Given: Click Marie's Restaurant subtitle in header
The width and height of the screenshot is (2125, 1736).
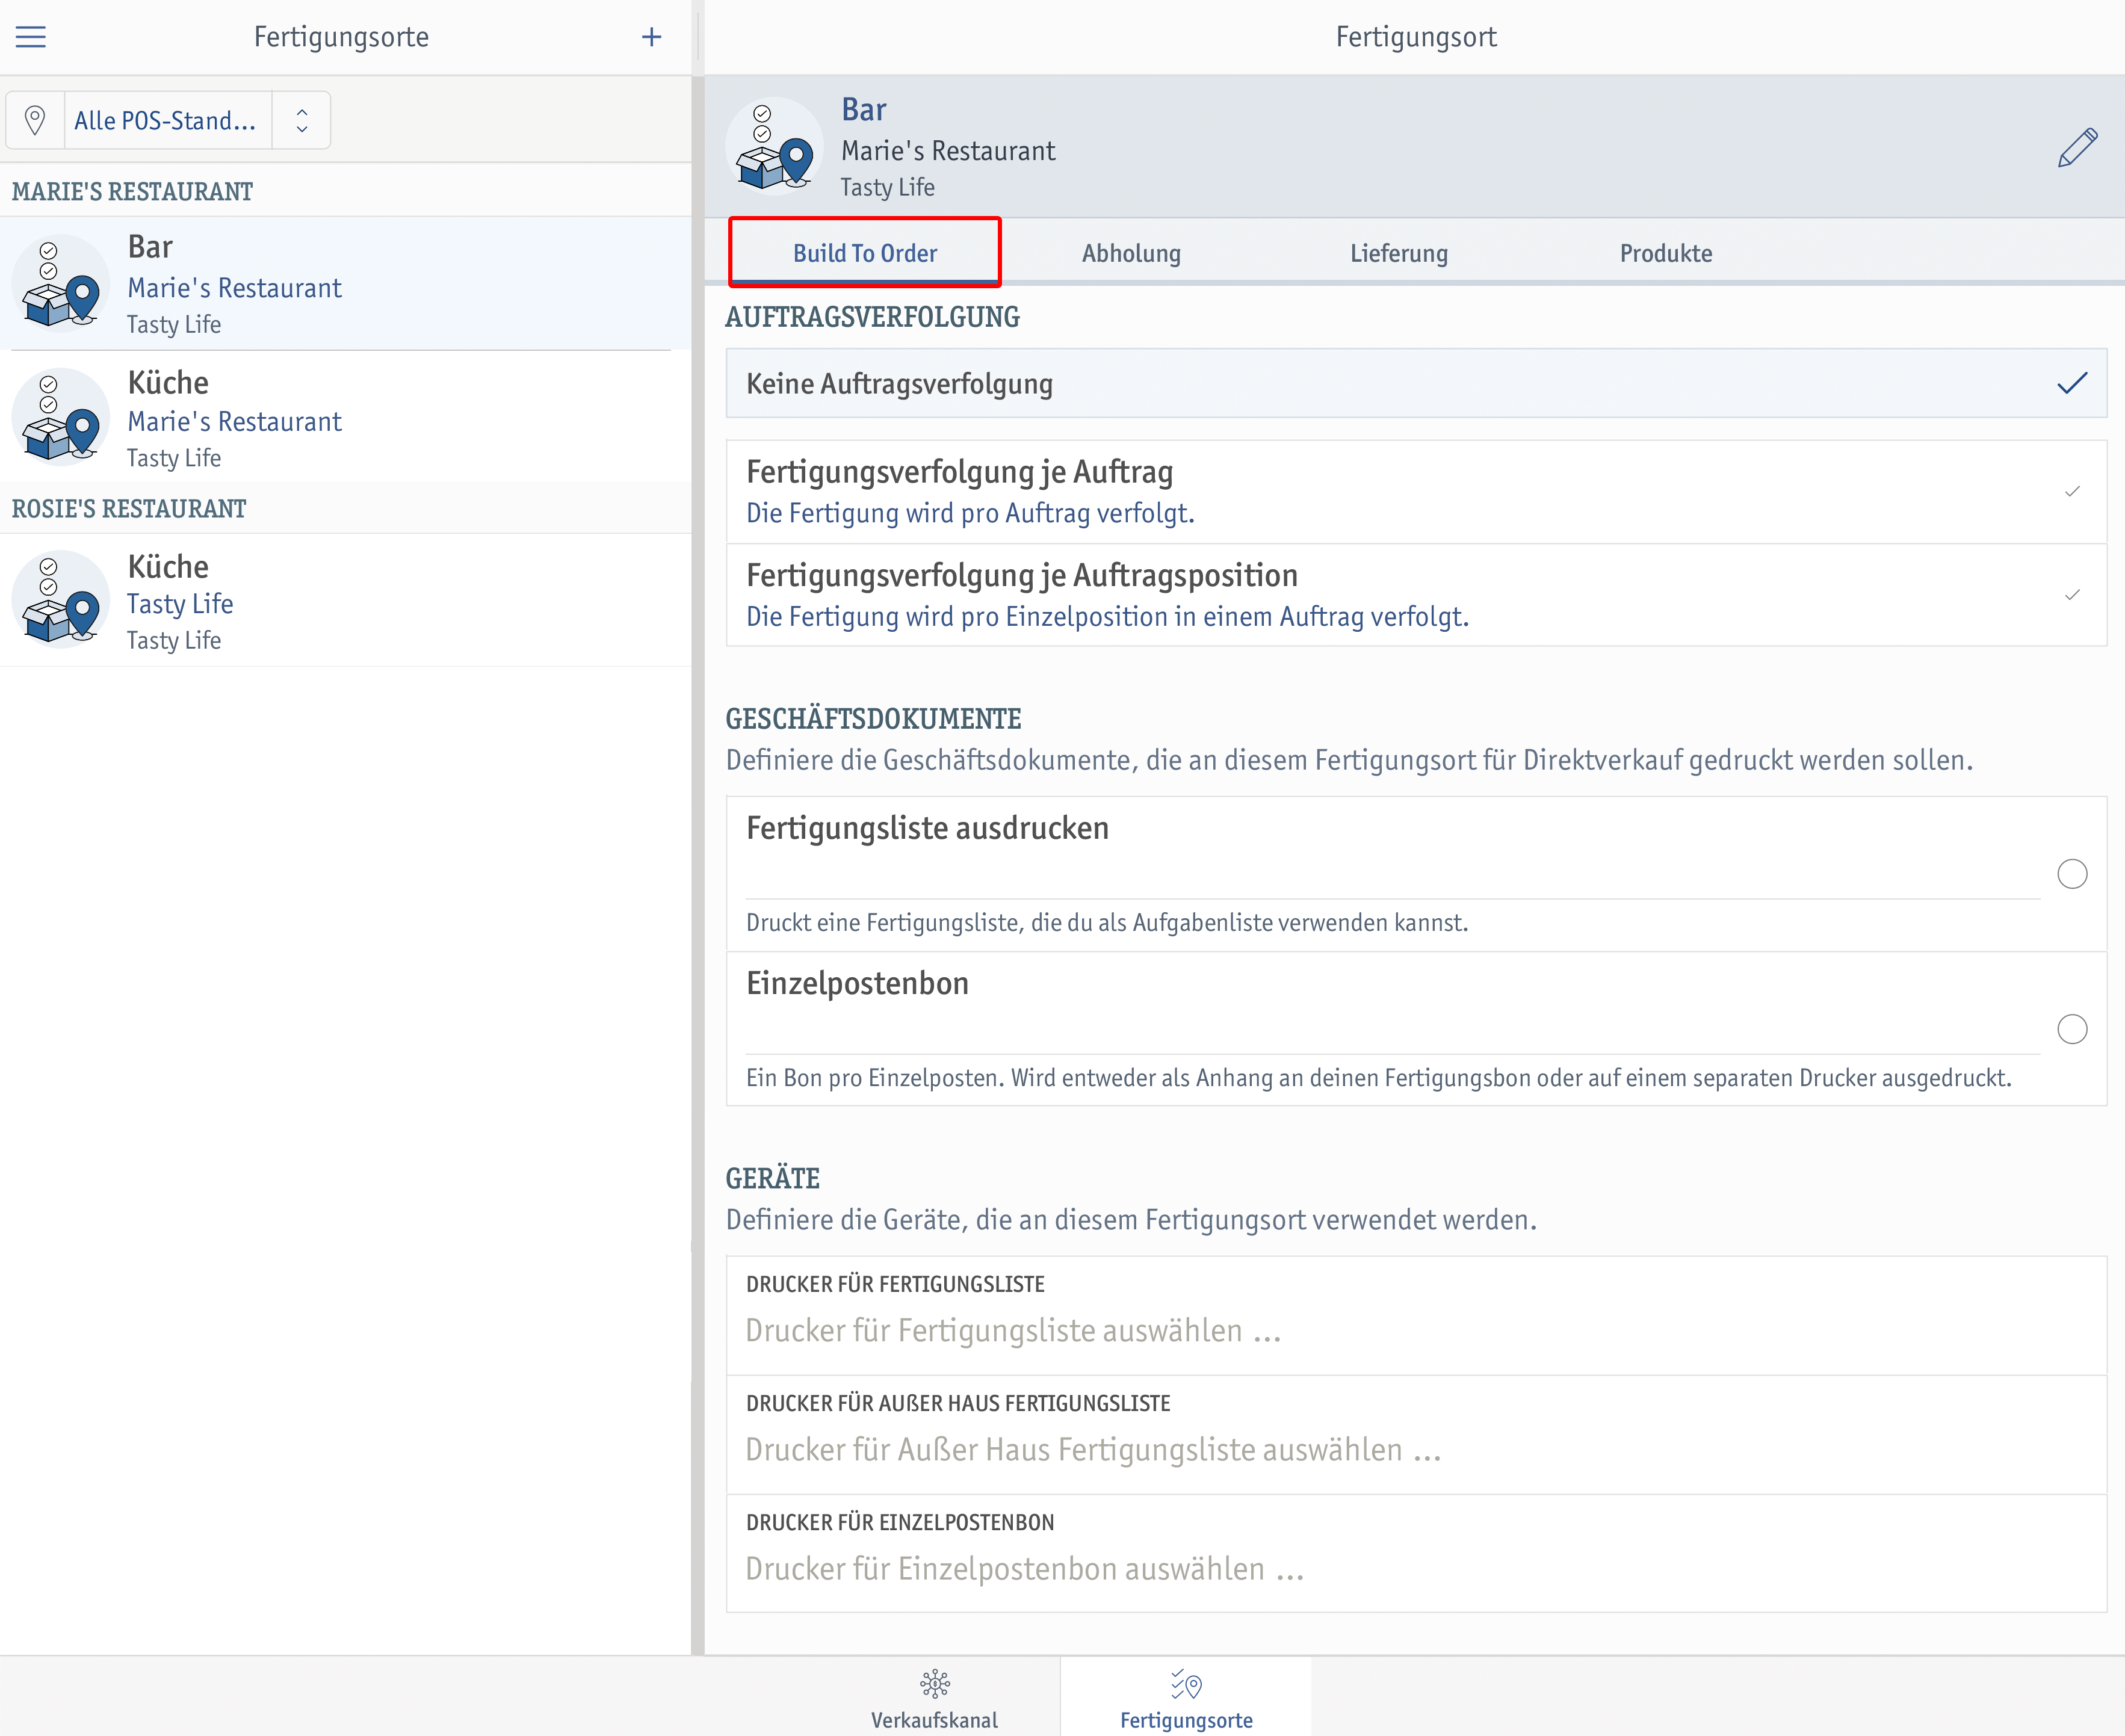Looking at the screenshot, I should pyautogui.click(x=948, y=151).
